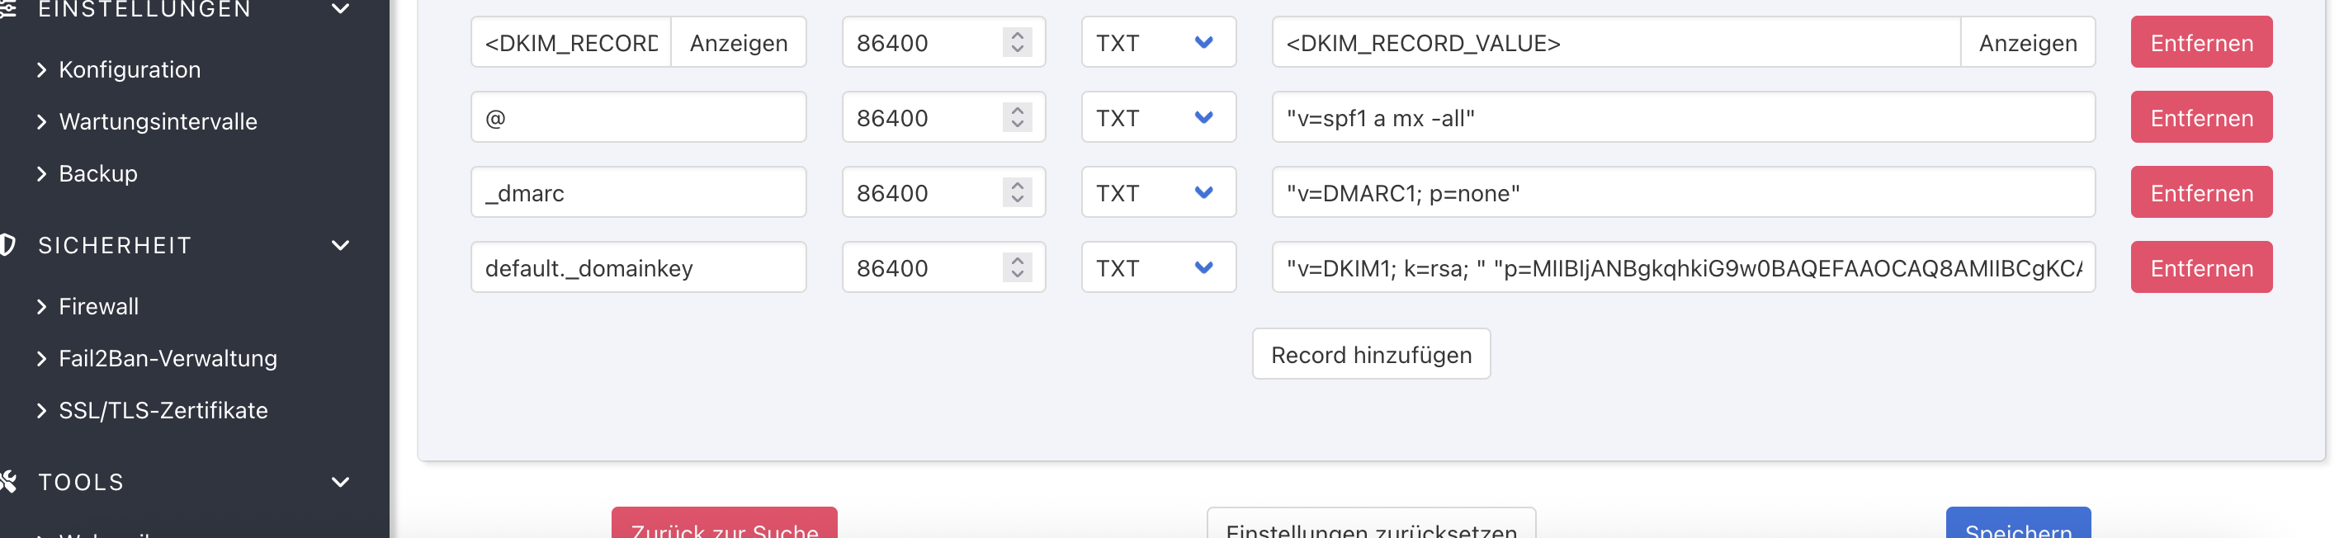Click the SPF value field "v=spf1 a mx -all"
Viewport: 2344px width, 538px height.
pyautogui.click(x=1681, y=117)
